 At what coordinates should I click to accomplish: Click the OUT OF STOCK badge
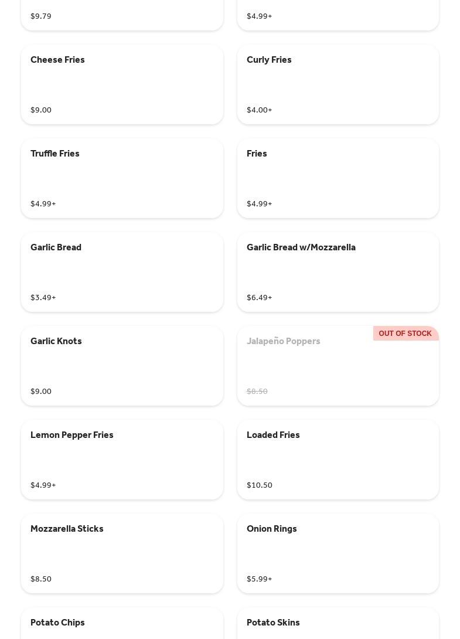point(405,334)
